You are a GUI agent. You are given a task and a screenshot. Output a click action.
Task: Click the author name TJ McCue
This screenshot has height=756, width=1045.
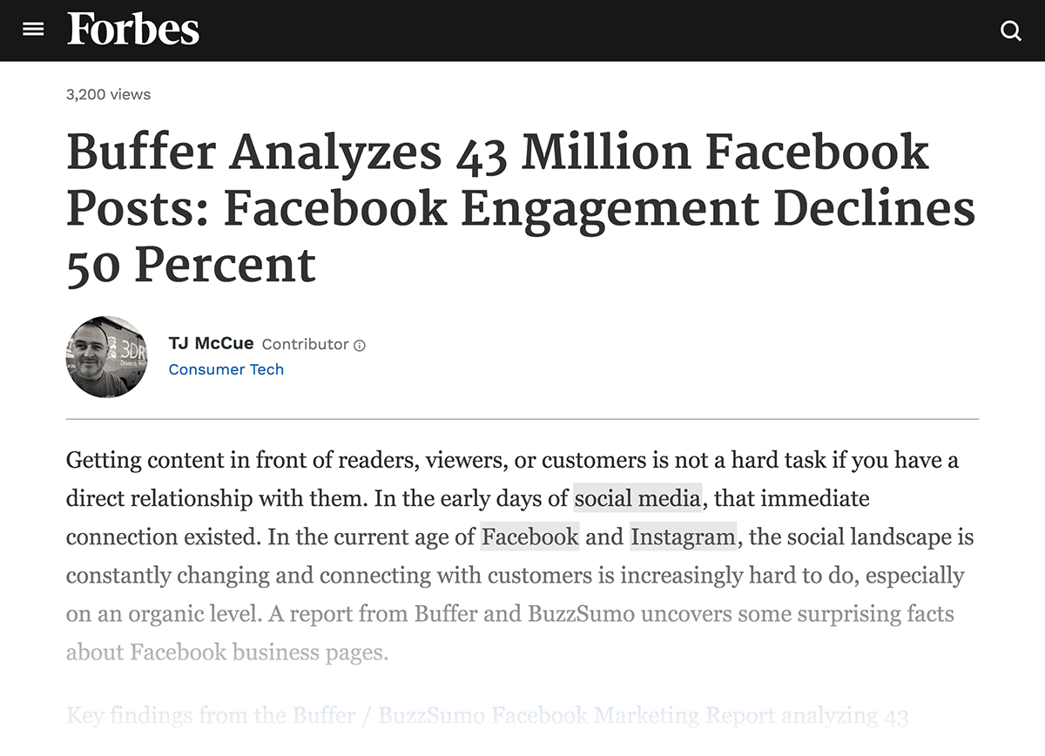coord(211,343)
